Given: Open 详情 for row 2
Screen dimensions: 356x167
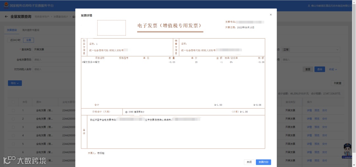Looking at the screenshot, I should [x=309, y=119].
